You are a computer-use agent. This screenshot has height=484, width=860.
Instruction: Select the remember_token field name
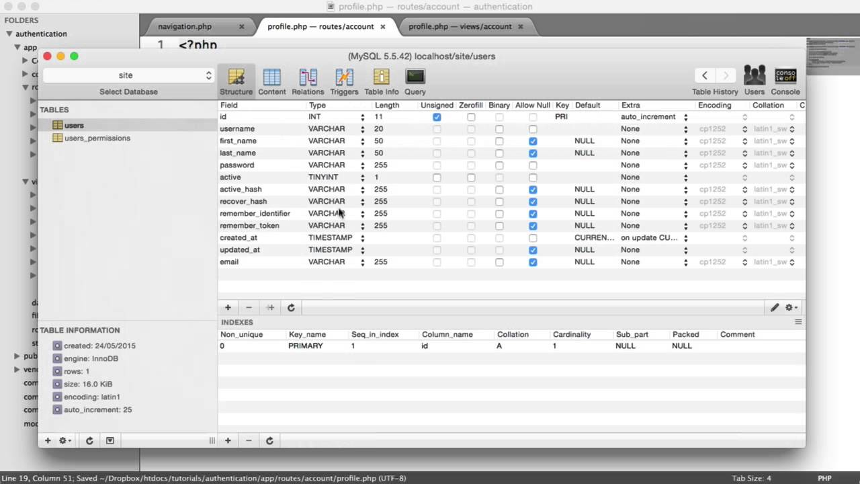[249, 226]
